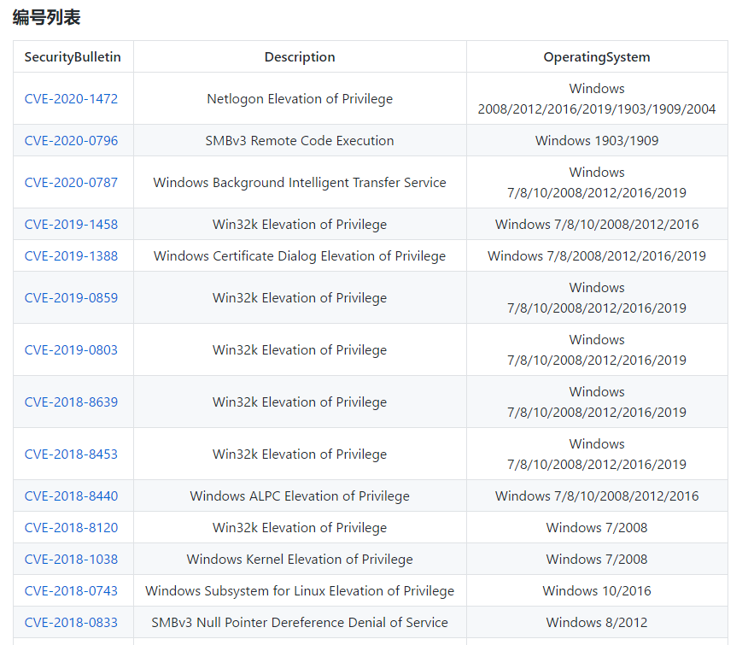748x645 pixels.
Task: Visit the CVE-2019-0859 link
Action: coord(71,298)
